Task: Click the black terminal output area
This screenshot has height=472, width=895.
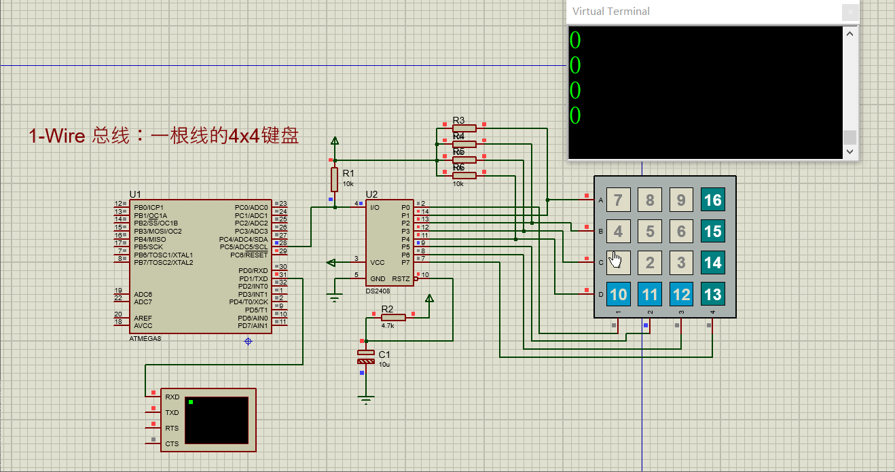Action: [705, 92]
